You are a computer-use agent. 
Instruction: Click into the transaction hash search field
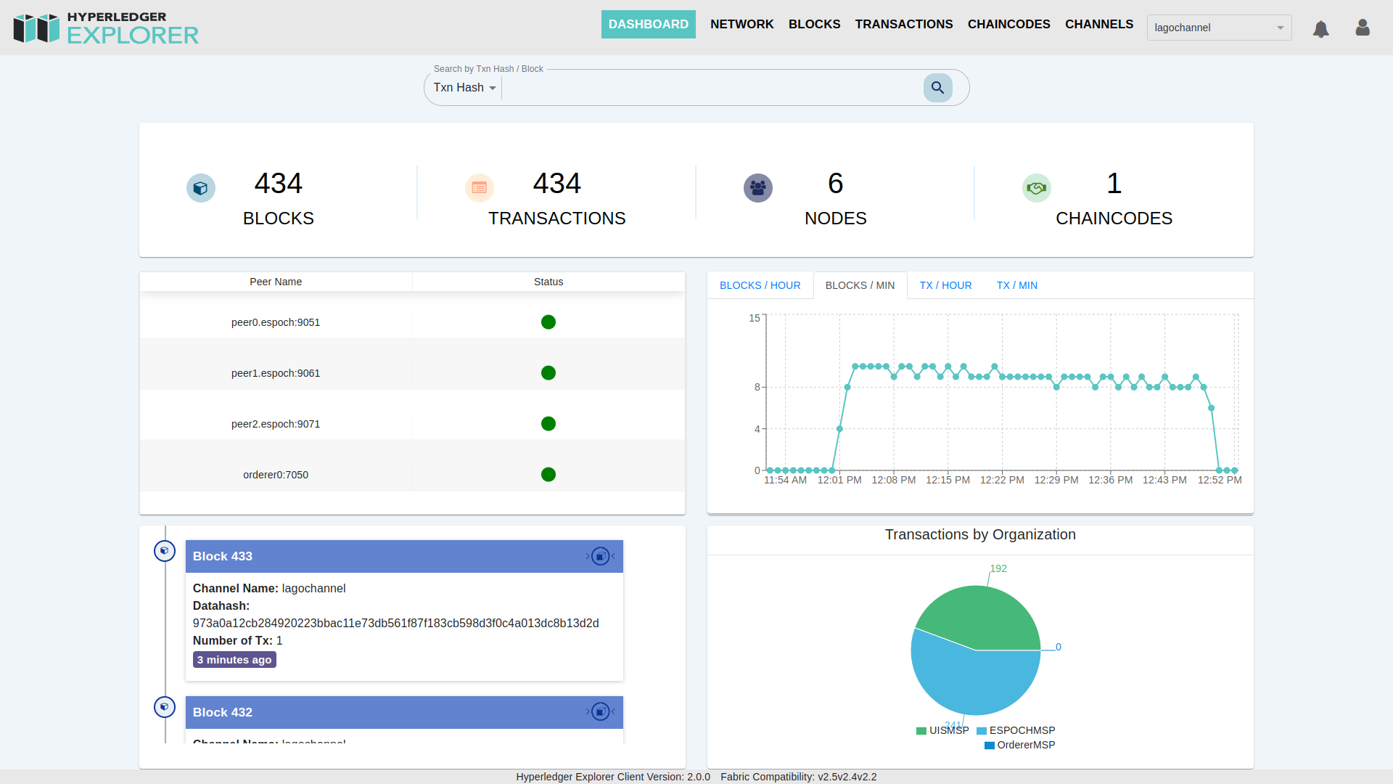[711, 88]
